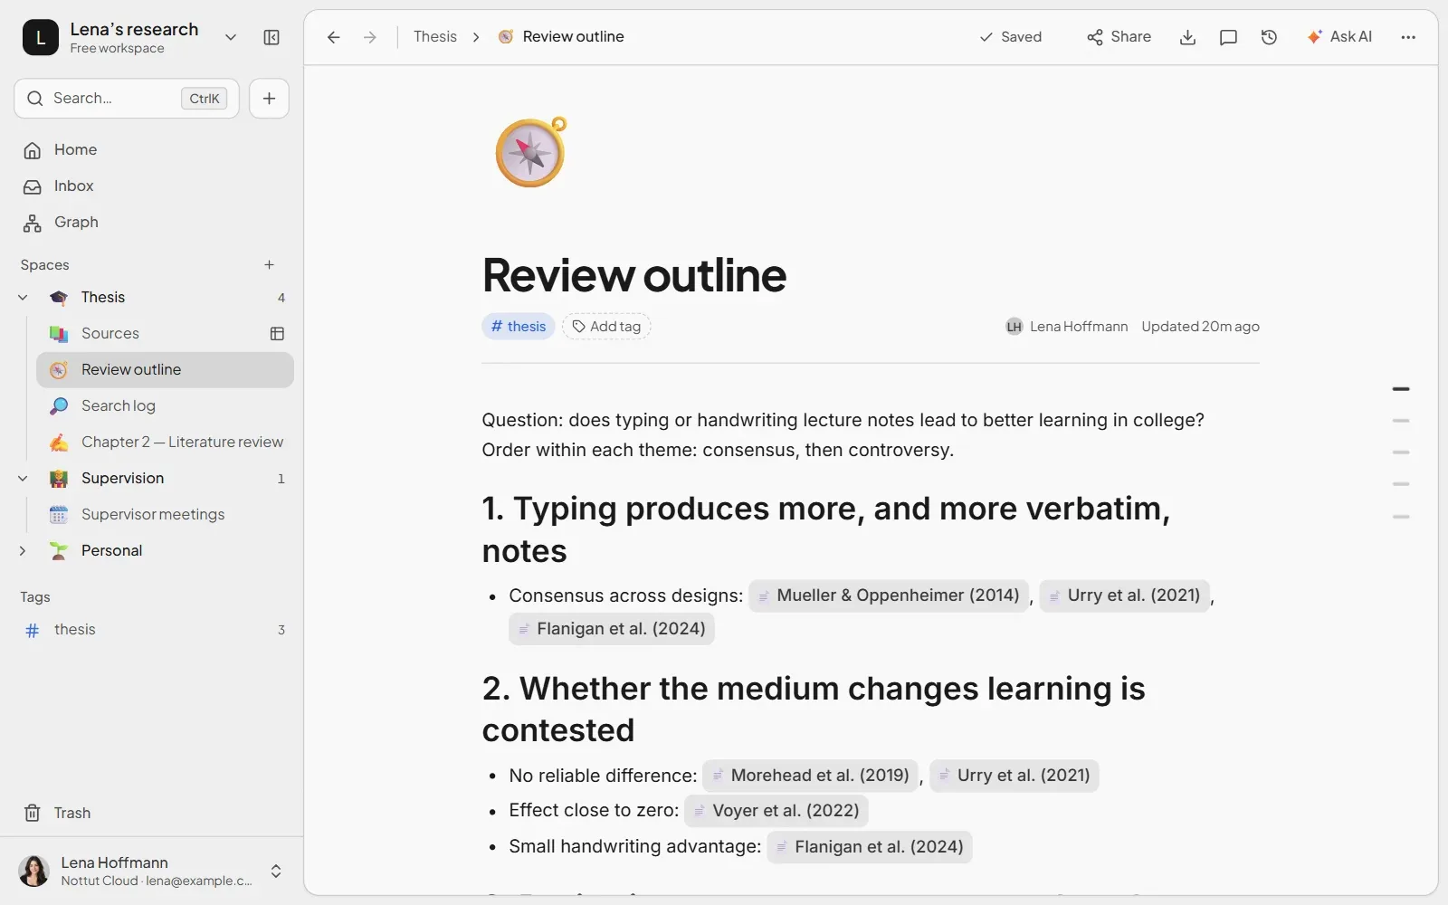Screen dimensions: 1448x905
Task: Add a new space with plus icon
Action: pyautogui.click(x=269, y=264)
